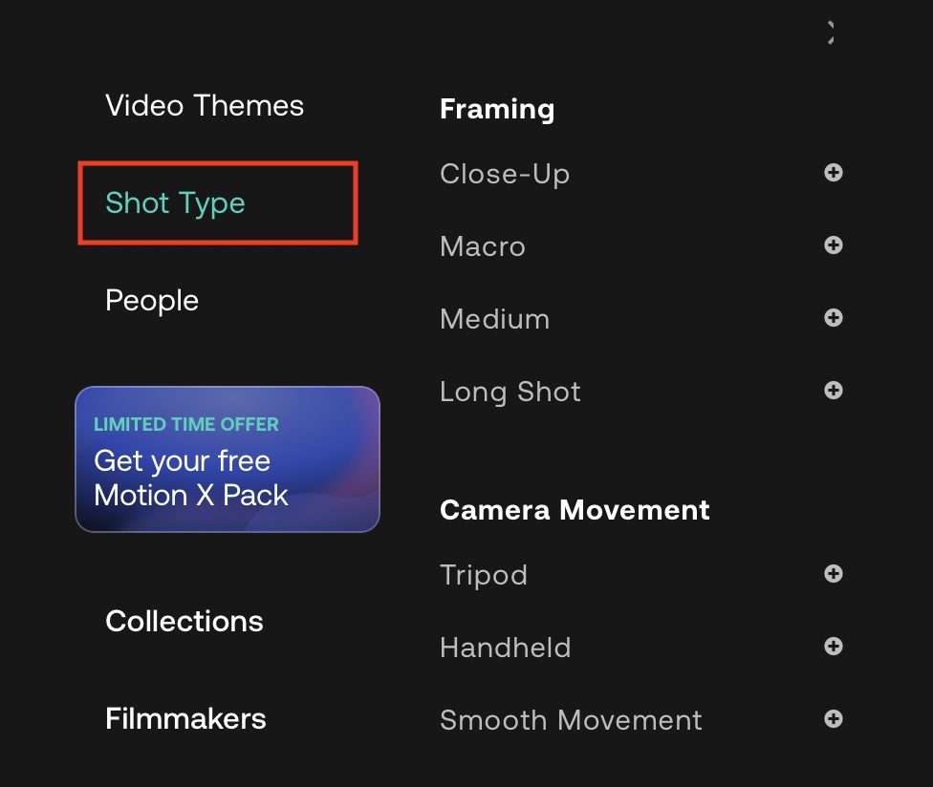The width and height of the screenshot is (933, 787).
Task: Select the Shot Type category
Action: (x=176, y=202)
